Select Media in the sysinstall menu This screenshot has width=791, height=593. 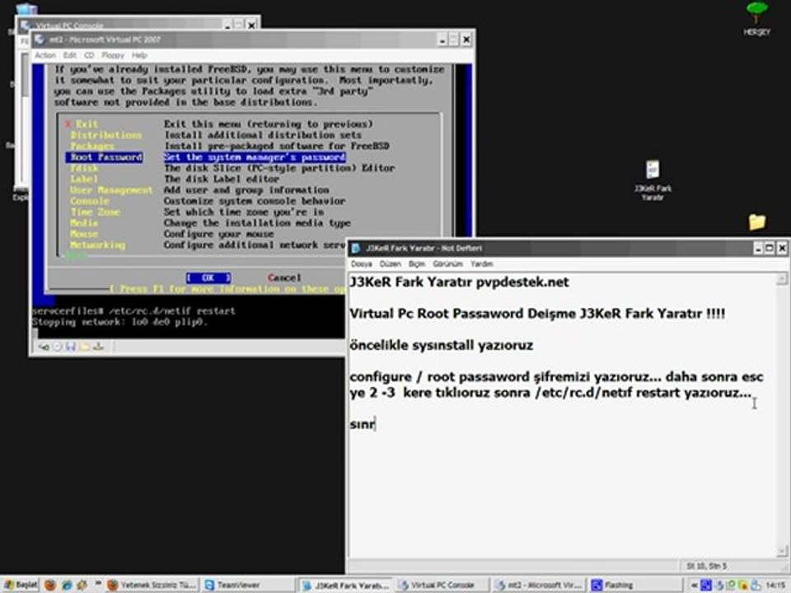[84, 223]
